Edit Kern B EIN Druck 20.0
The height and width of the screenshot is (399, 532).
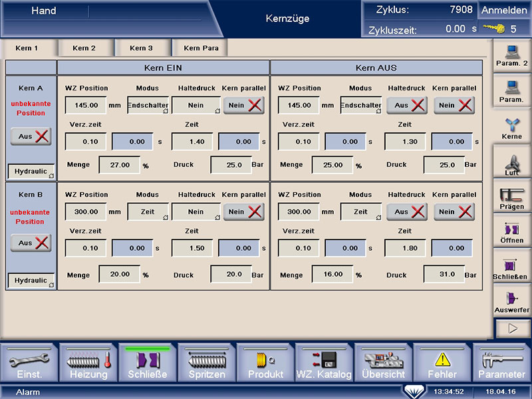click(231, 274)
